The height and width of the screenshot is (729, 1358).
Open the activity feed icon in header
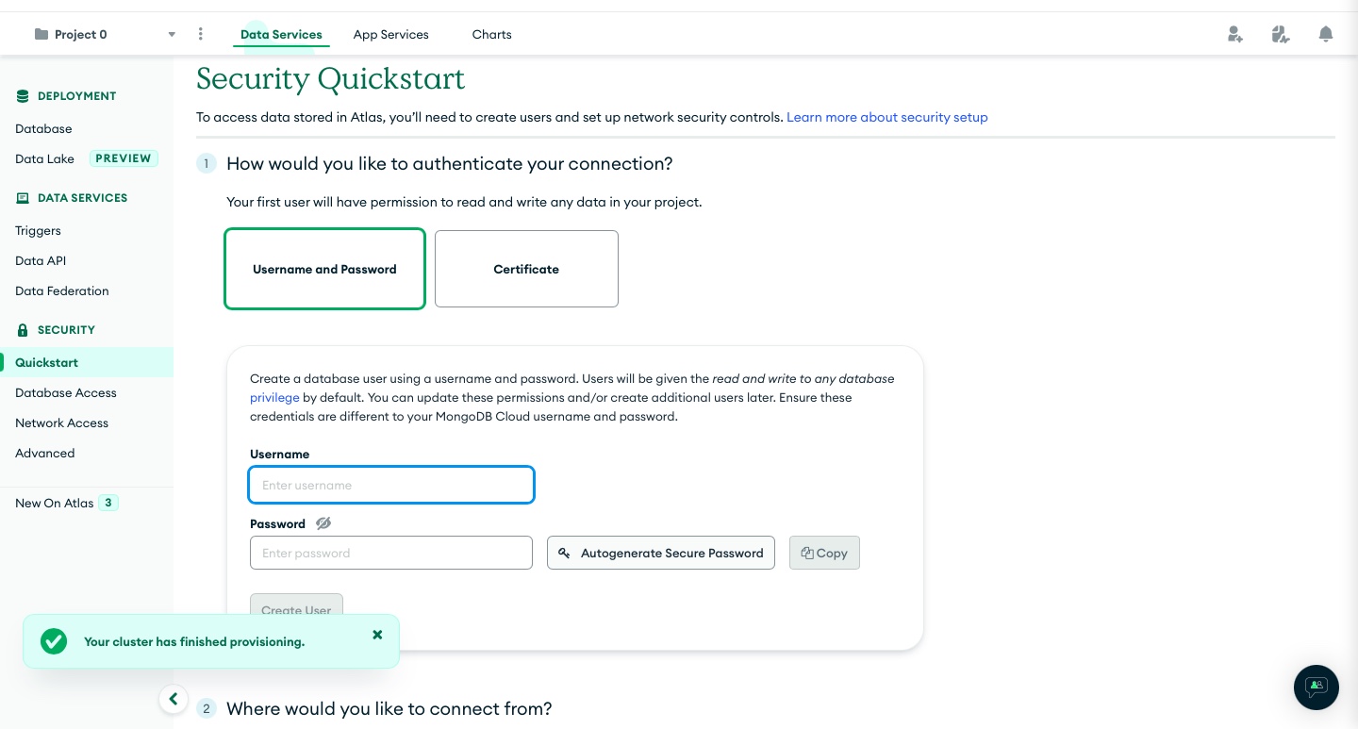[1280, 34]
